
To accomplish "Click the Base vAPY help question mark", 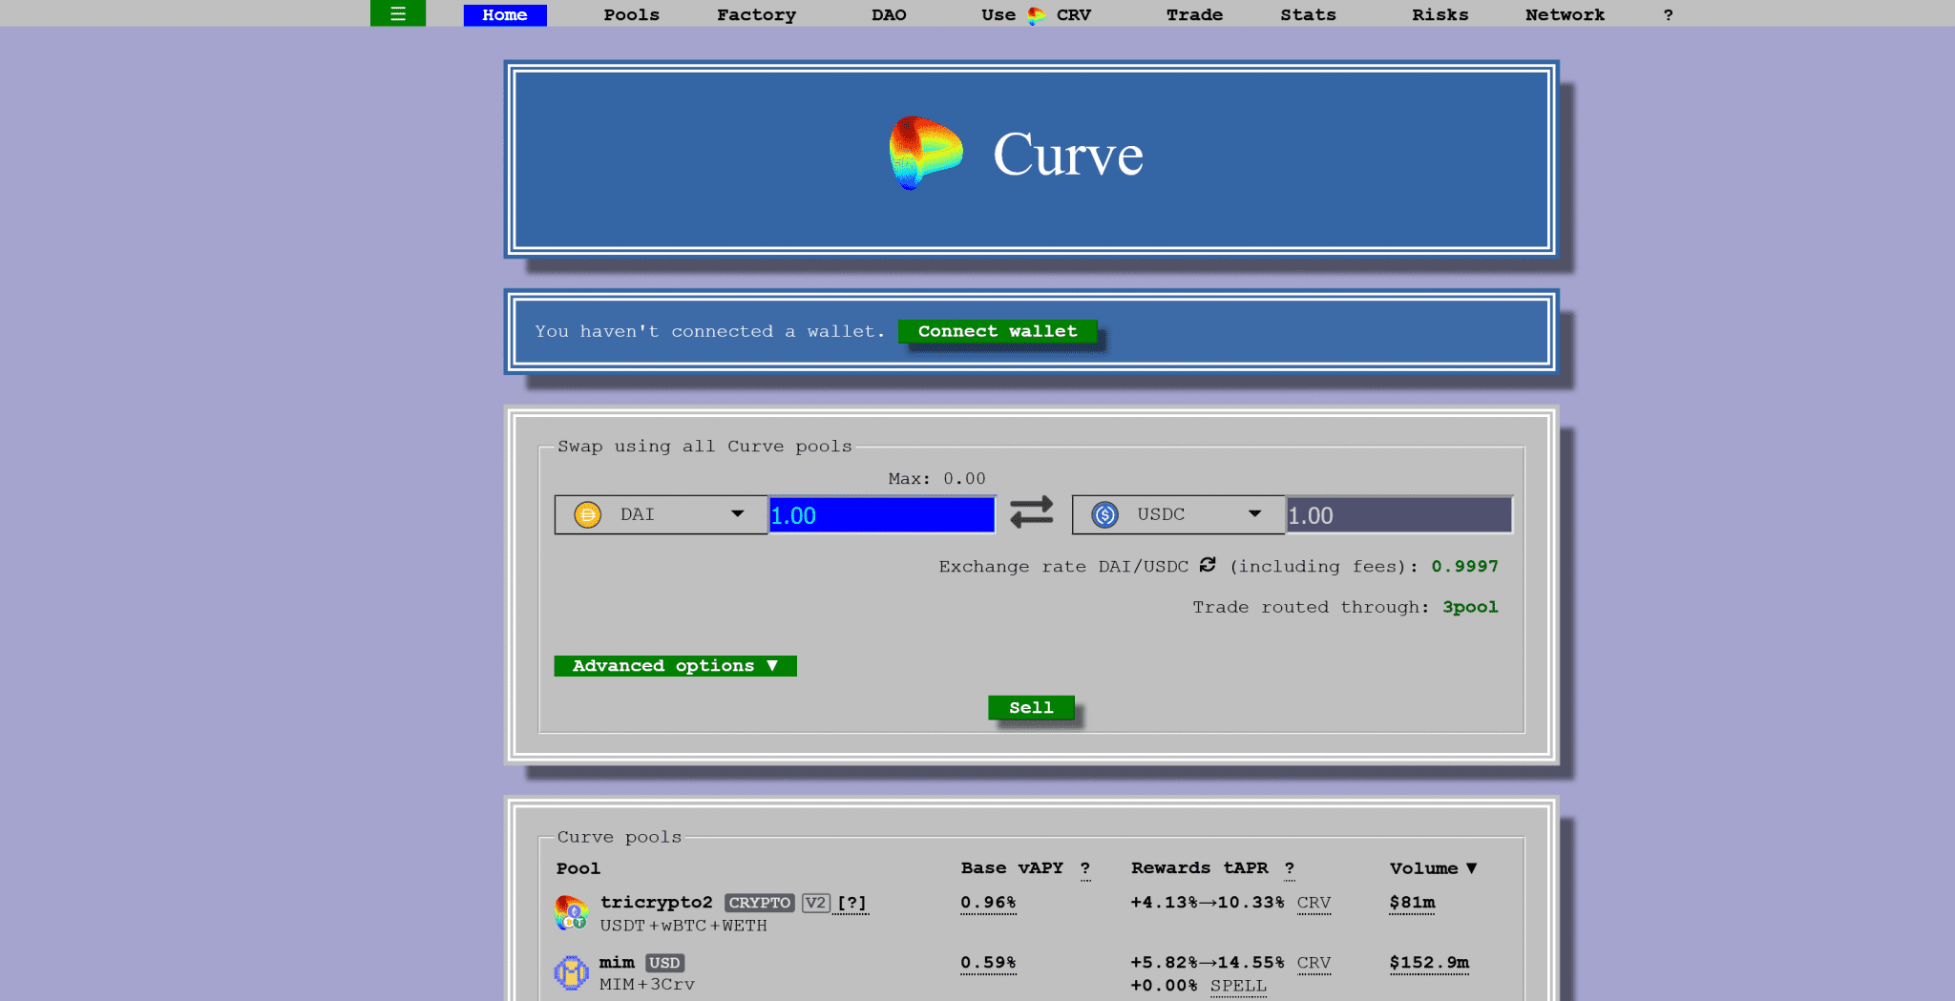I will [x=1085, y=868].
